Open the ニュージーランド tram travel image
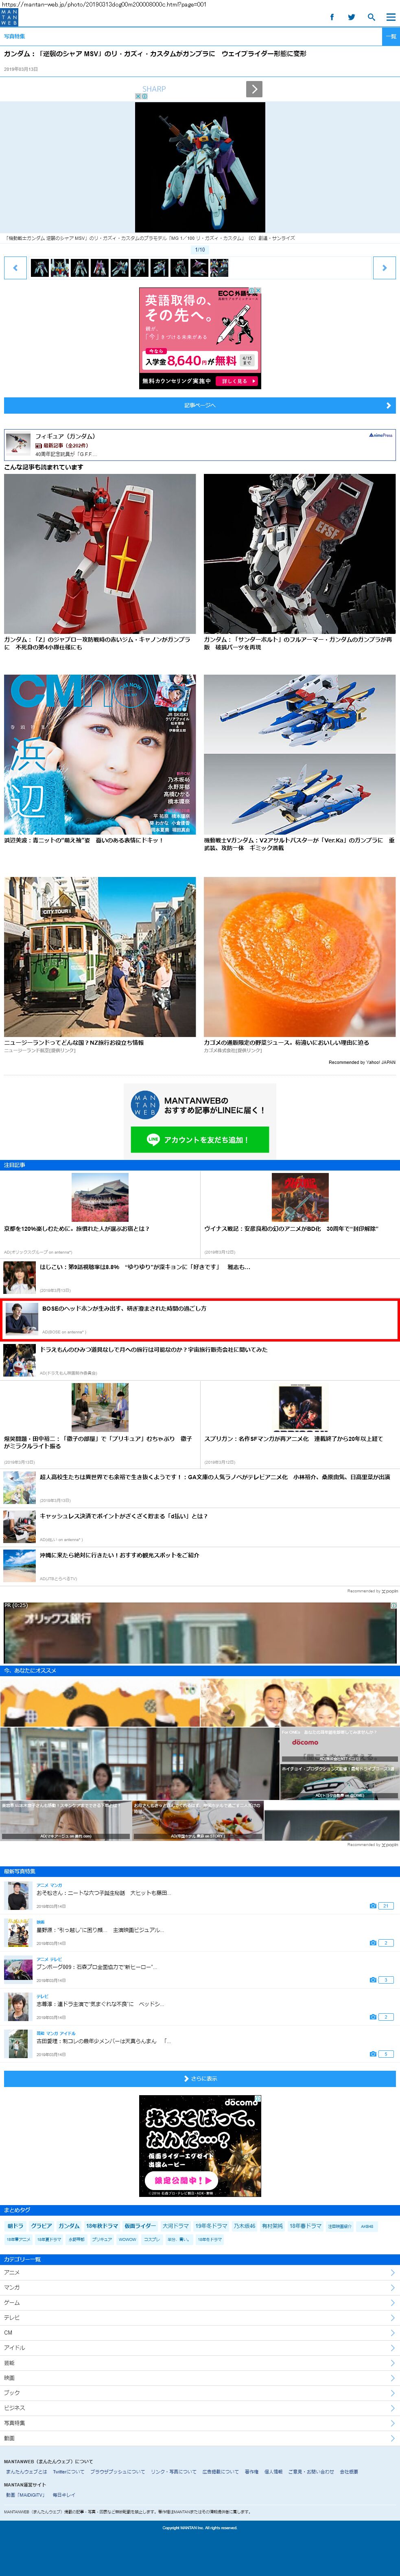400x2576 pixels. (x=100, y=957)
